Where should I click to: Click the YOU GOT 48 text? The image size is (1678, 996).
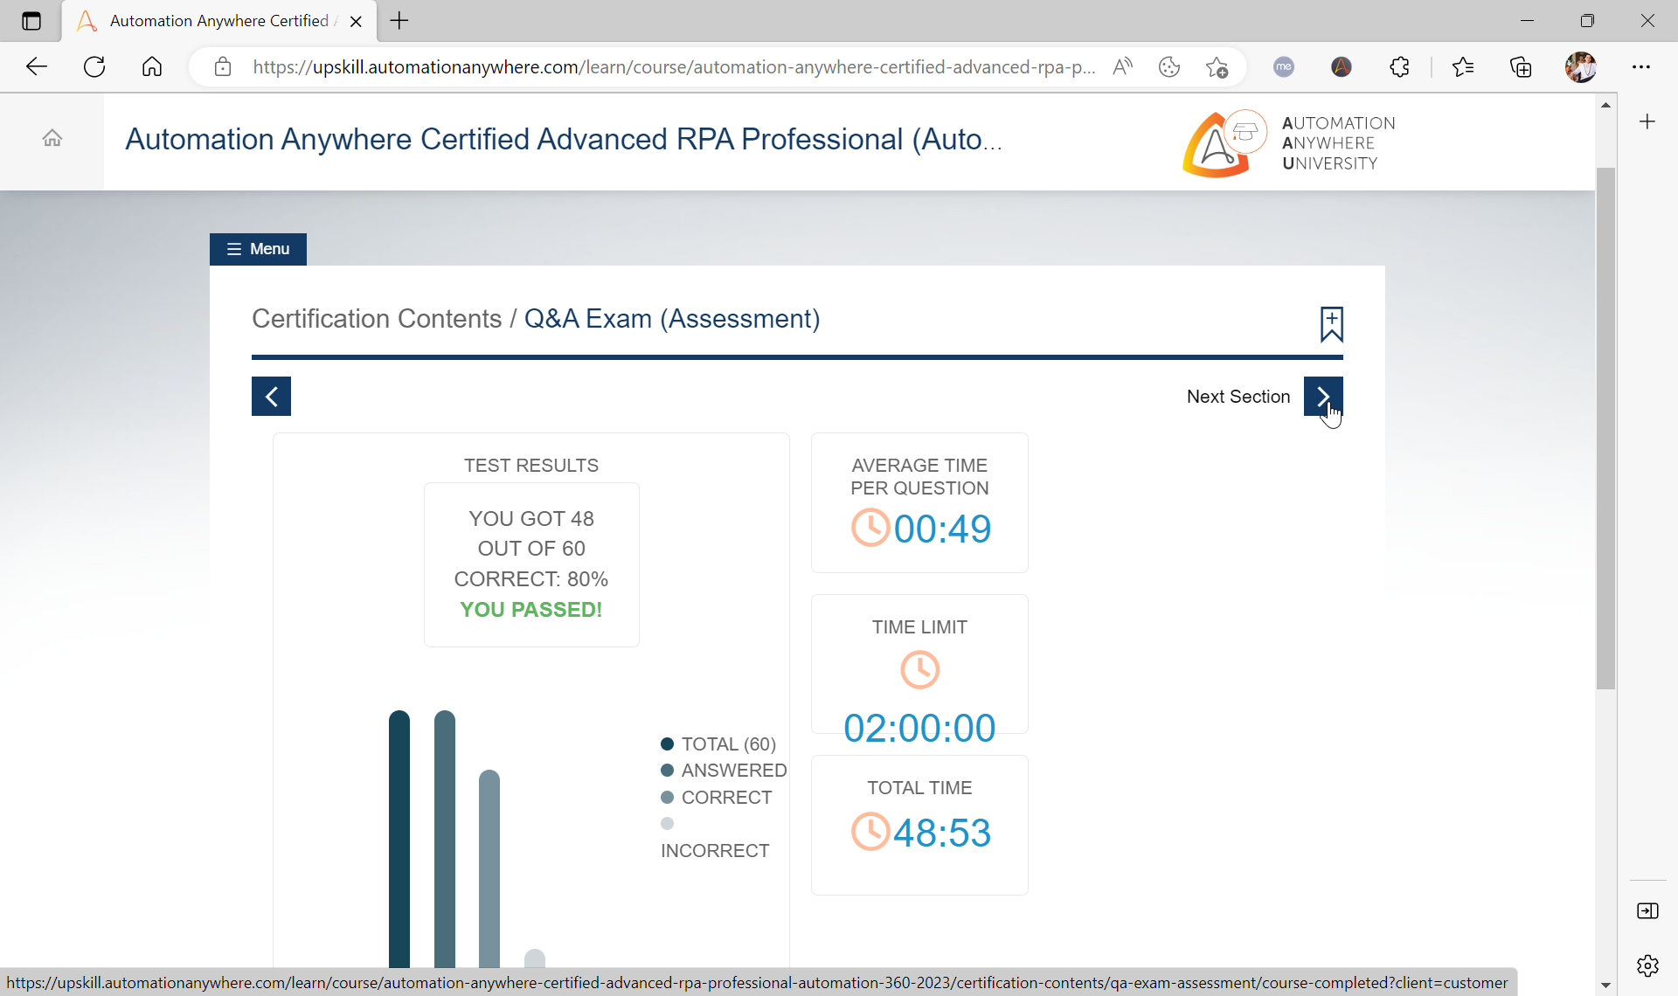pyautogui.click(x=531, y=519)
